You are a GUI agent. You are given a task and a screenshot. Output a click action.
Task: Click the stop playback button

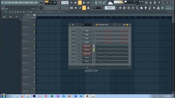click(x=55, y=3)
